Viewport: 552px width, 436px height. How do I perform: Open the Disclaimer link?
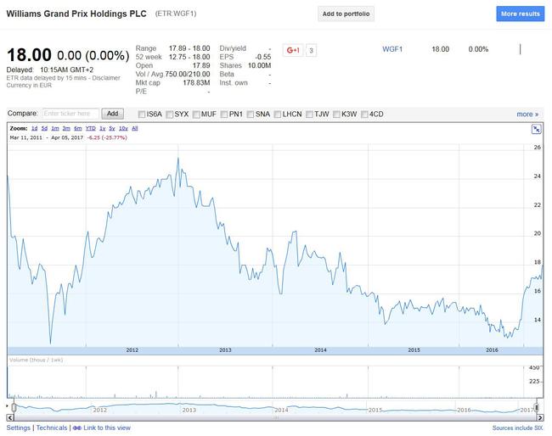106,78
